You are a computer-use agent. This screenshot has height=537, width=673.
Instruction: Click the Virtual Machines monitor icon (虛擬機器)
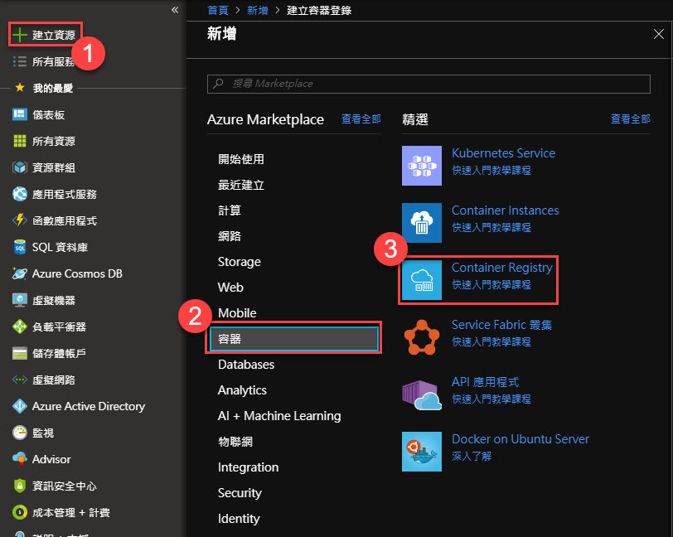(20, 300)
